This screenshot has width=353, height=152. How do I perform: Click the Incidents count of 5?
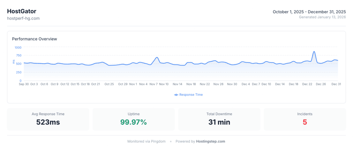point(304,122)
